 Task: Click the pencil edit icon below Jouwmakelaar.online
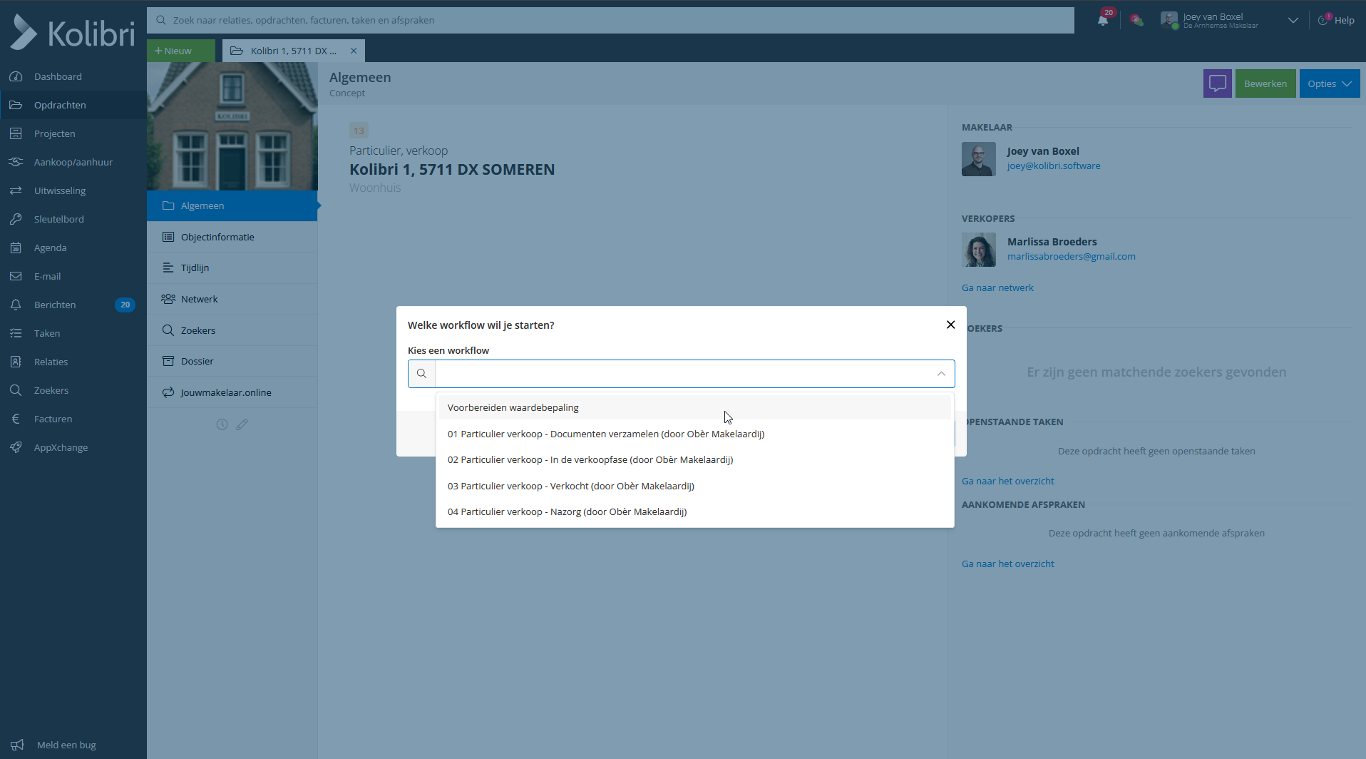pyautogui.click(x=242, y=424)
